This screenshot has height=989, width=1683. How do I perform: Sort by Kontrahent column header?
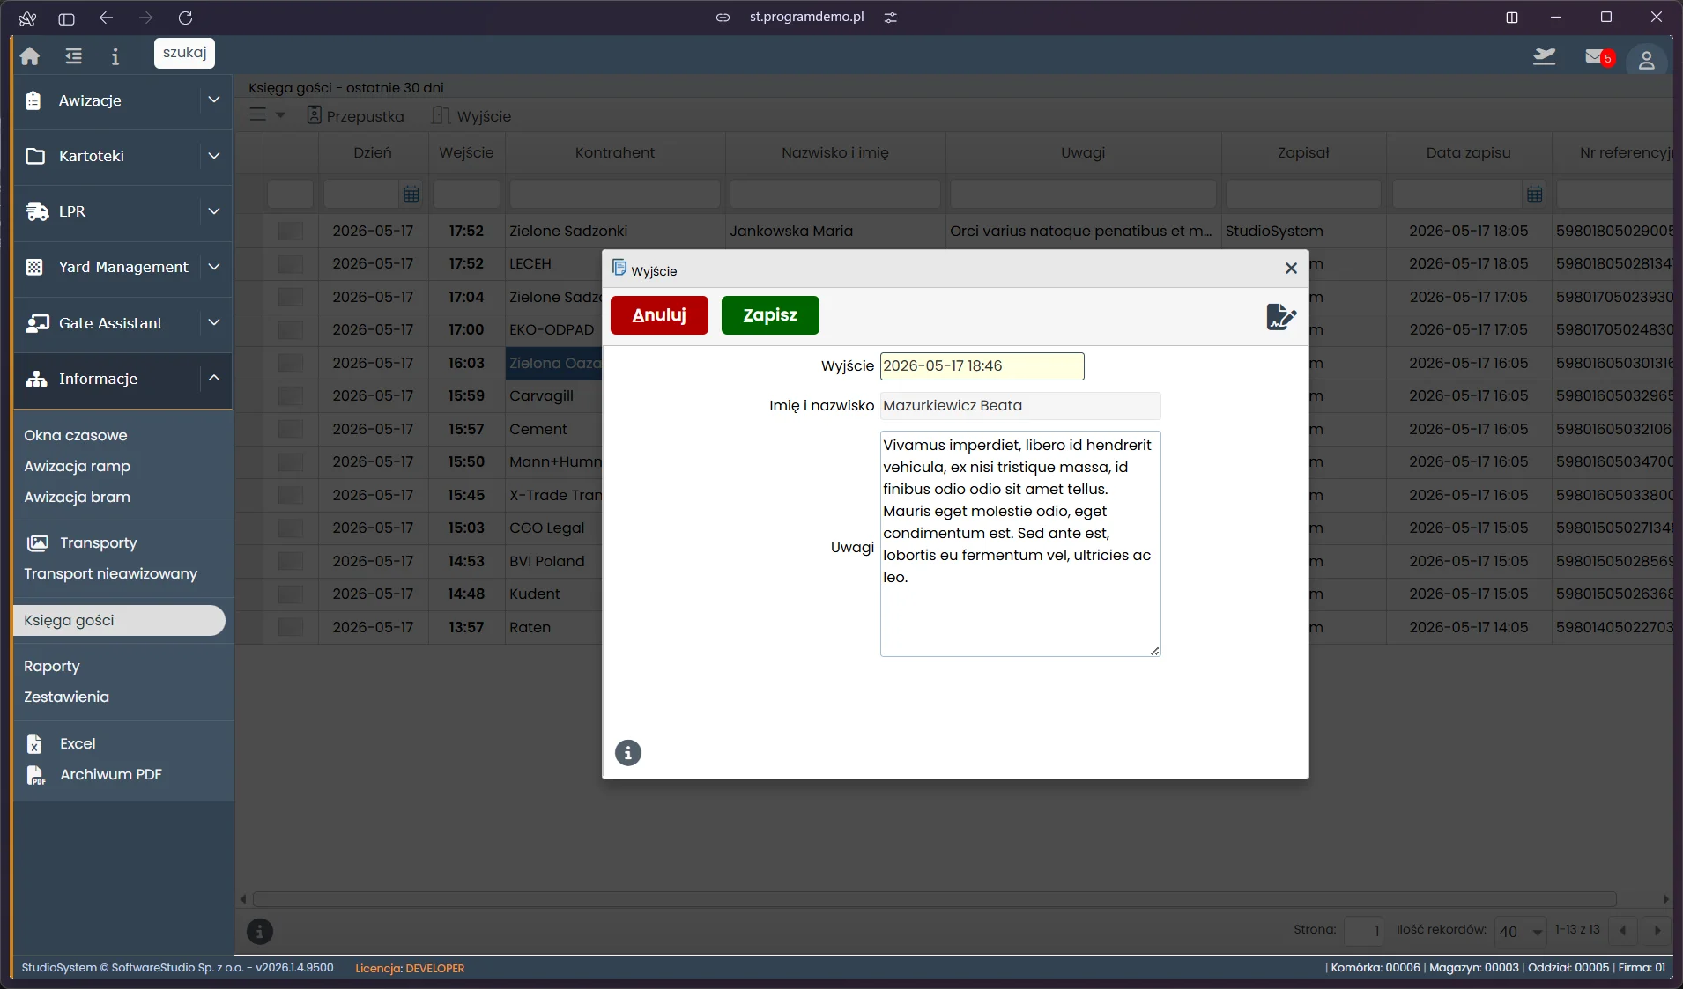coord(615,152)
